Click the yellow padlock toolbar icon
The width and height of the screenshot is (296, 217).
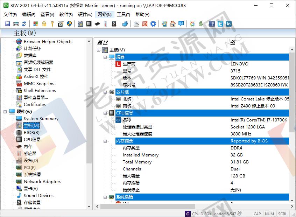(44, 24)
